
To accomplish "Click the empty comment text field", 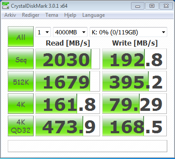I will click(x=87, y=146).
